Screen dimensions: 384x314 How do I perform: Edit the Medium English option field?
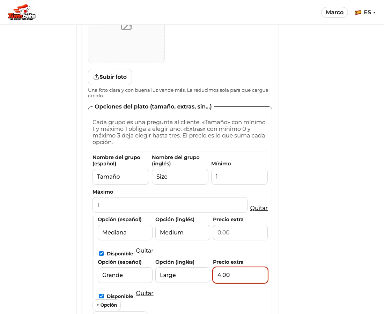point(183,232)
